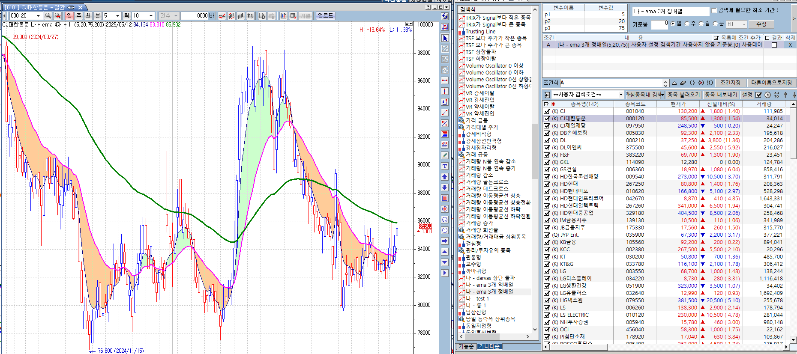Screen dimensions: 797x354
Task: Uncheck the CJ제일제당 row checkbox
Action: tap(546, 126)
